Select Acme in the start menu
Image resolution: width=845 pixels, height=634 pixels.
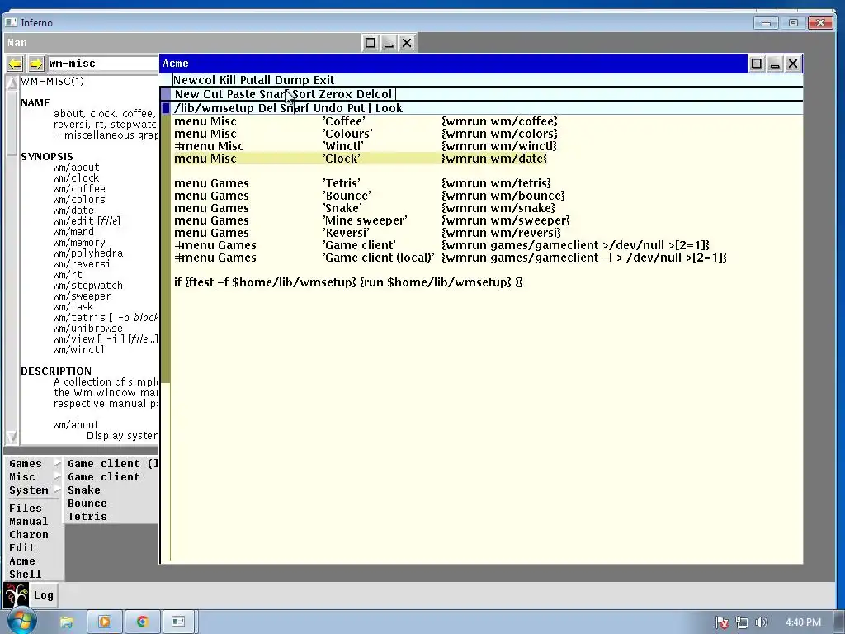click(x=34, y=561)
